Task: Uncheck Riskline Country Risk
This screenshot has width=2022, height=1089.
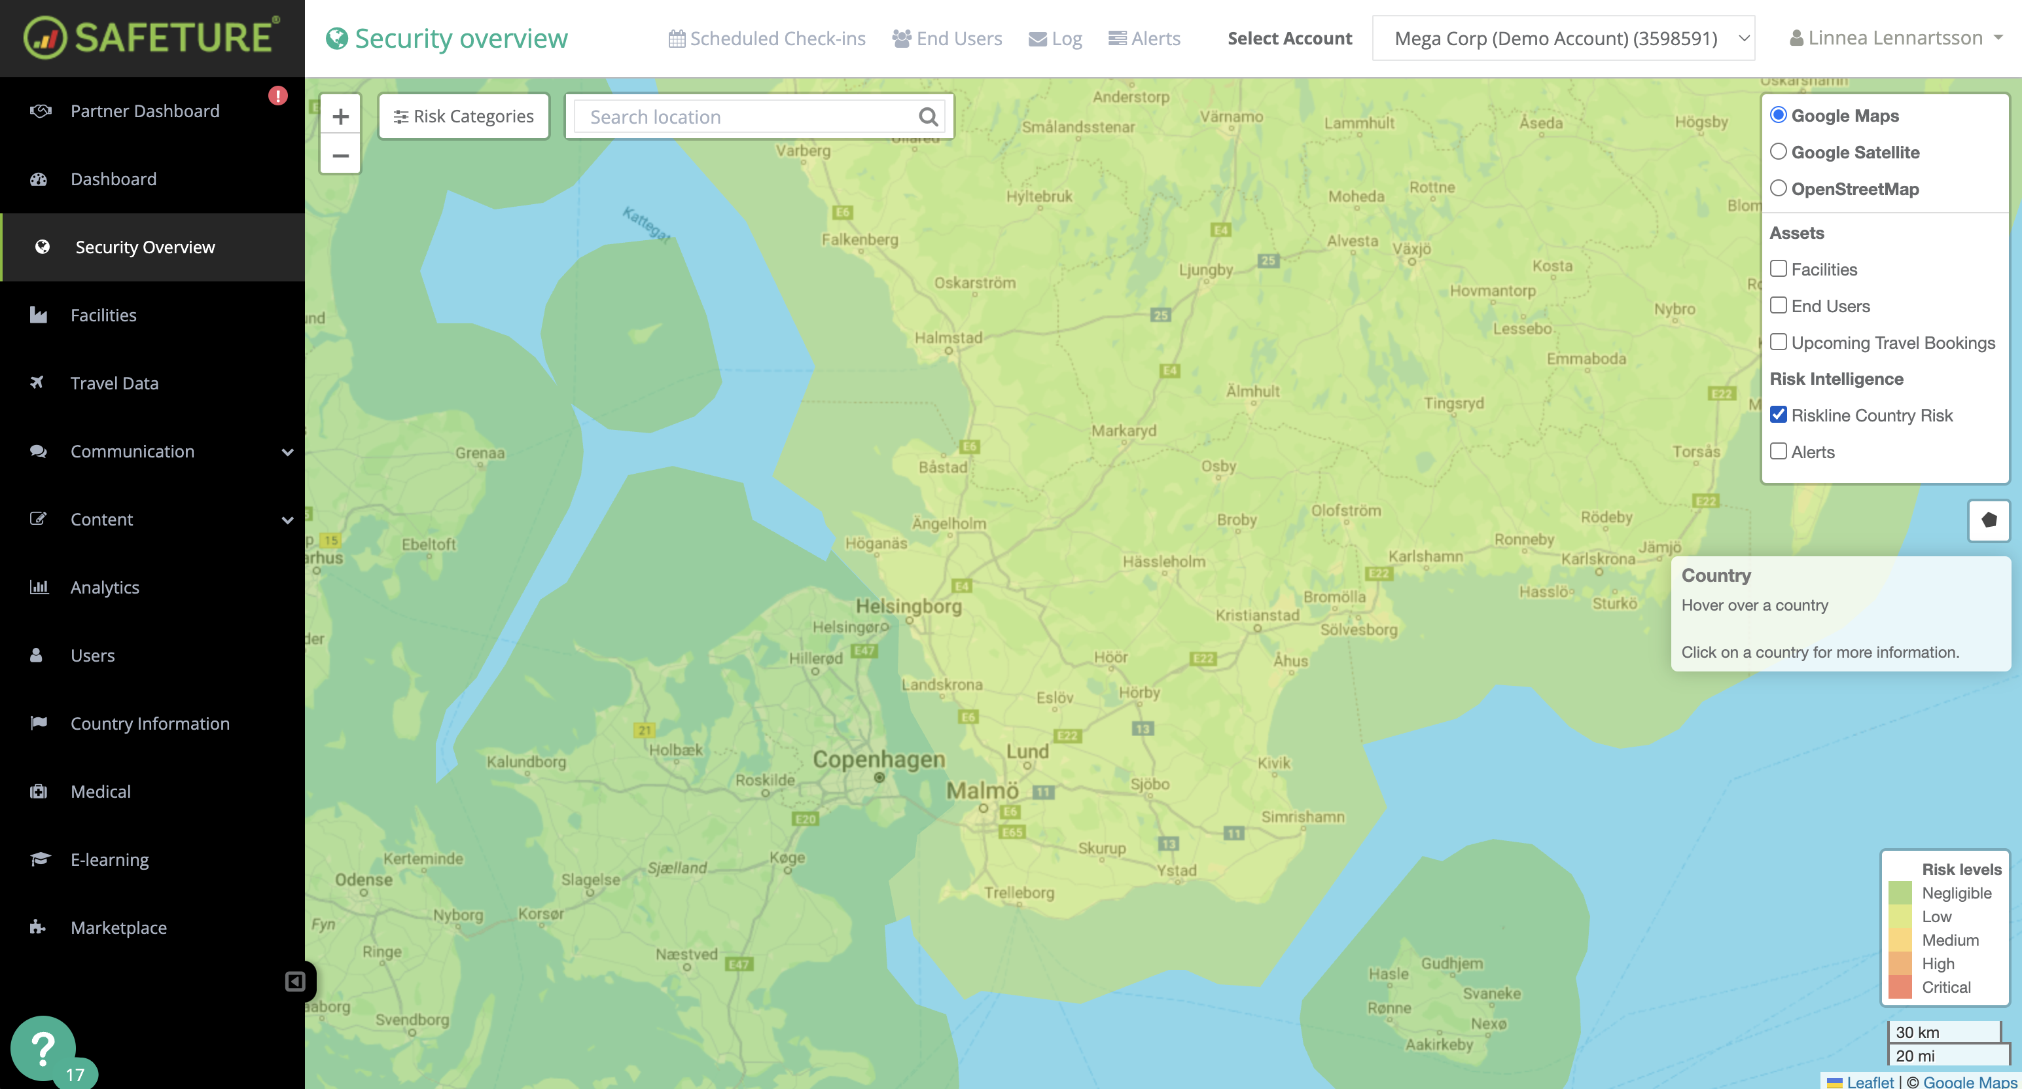Action: pos(1779,414)
